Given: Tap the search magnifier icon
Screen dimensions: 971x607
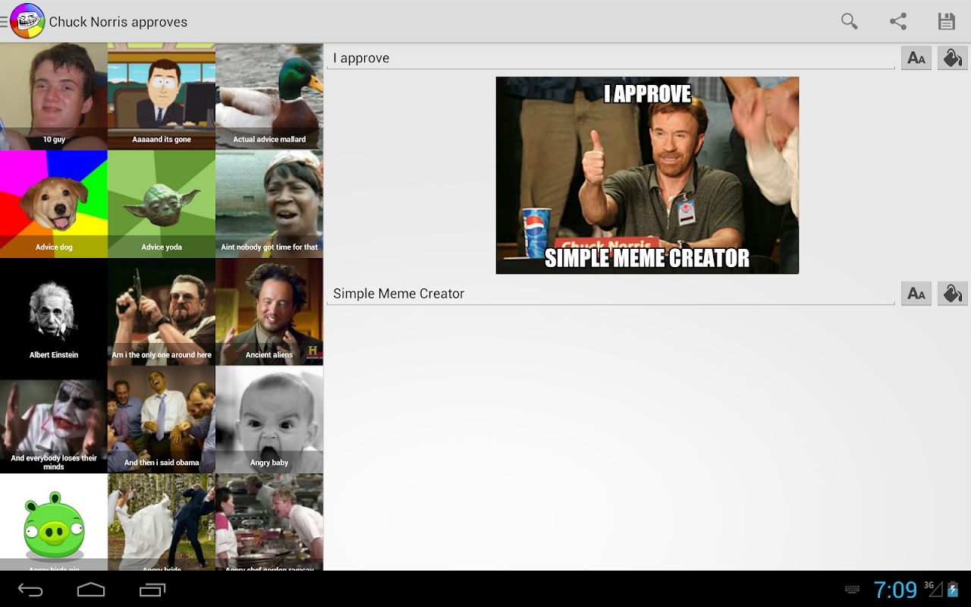Looking at the screenshot, I should pyautogui.click(x=850, y=21).
